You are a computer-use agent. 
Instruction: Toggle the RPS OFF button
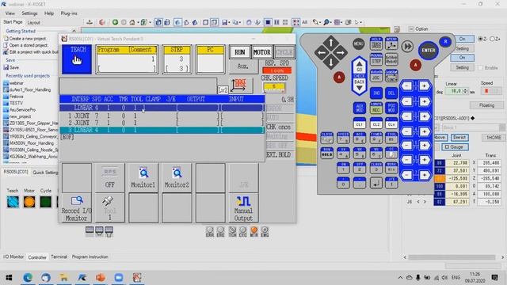point(109,177)
